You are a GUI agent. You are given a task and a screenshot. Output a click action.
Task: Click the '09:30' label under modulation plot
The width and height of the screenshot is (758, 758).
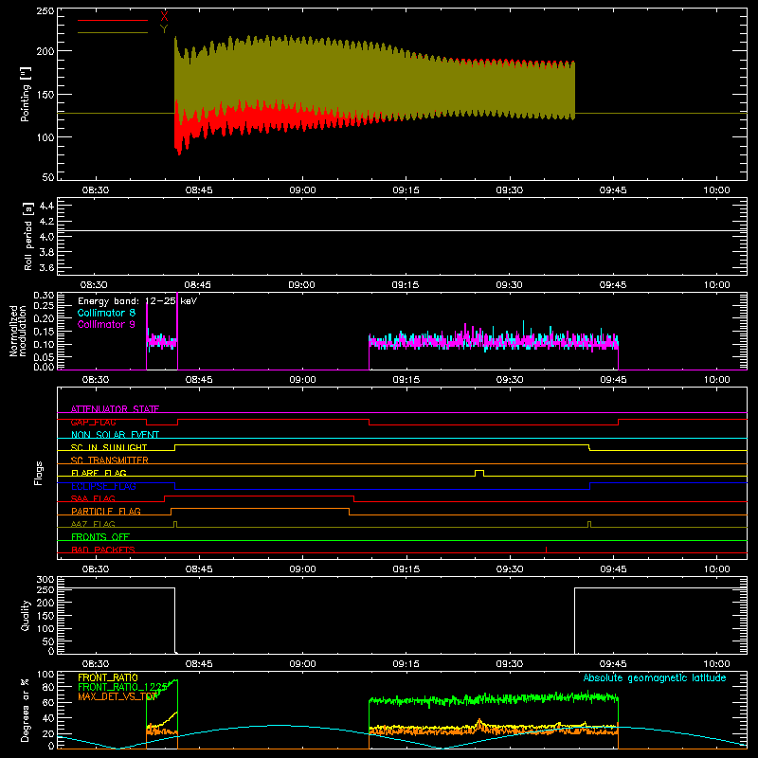pyautogui.click(x=510, y=380)
